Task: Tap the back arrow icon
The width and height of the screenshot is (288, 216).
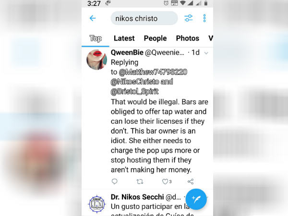Action: [93, 18]
